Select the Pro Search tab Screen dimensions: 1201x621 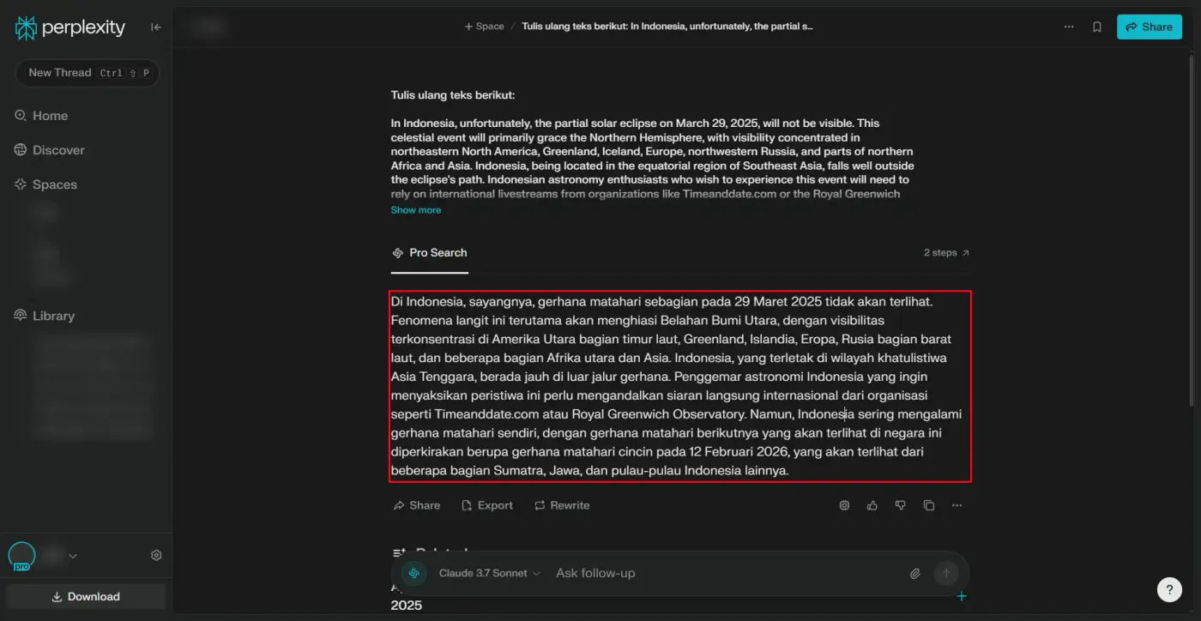pyautogui.click(x=429, y=253)
